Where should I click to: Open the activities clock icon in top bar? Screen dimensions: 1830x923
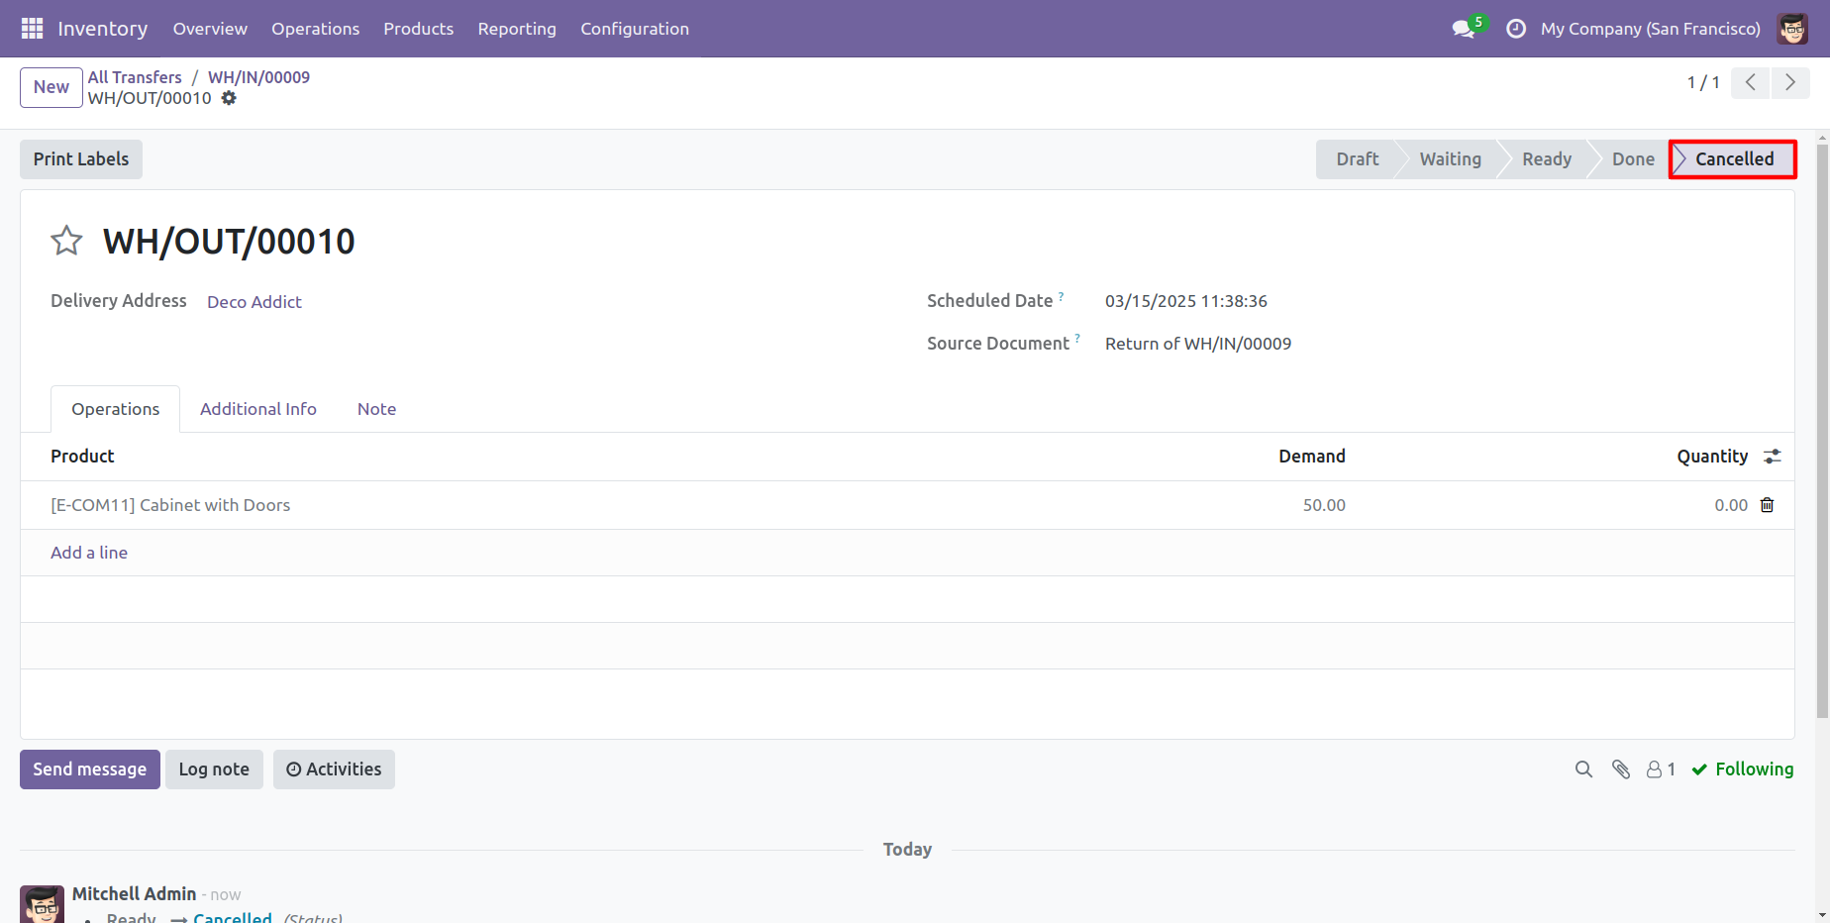point(1516,29)
